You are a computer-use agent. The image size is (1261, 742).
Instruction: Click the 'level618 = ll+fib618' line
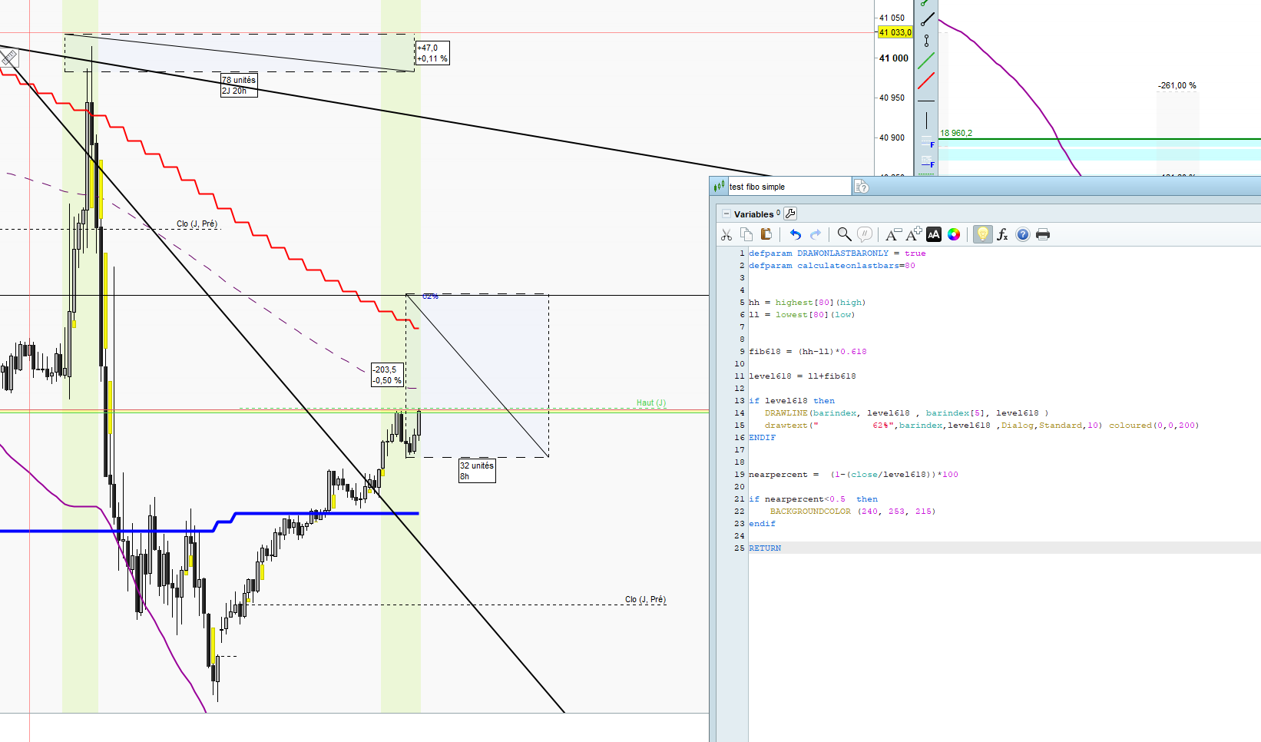[x=803, y=376]
